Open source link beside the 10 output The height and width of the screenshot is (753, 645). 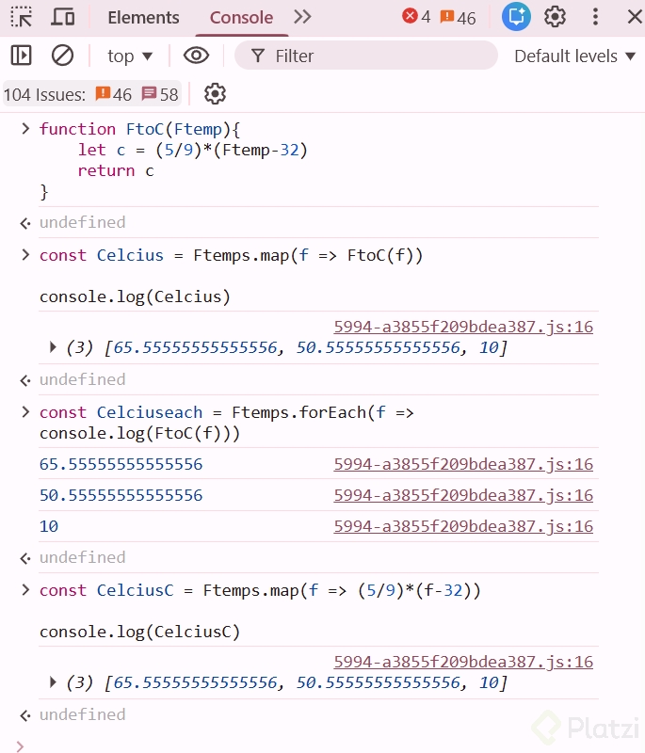coord(463,527)
